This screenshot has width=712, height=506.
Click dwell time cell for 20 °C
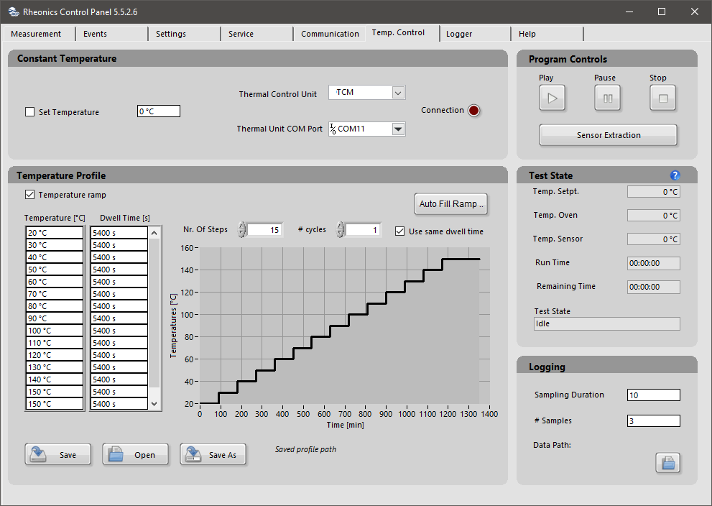[x=119, y=233]
